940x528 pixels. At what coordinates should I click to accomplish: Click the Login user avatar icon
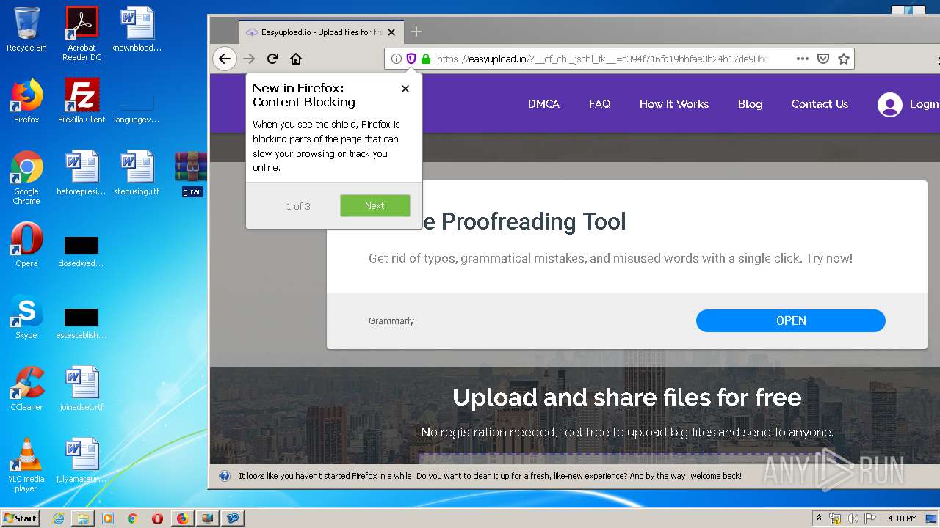889,105
